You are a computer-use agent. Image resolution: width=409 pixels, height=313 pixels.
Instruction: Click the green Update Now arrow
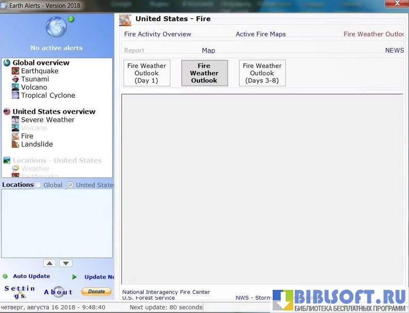(x=75, y=277)
